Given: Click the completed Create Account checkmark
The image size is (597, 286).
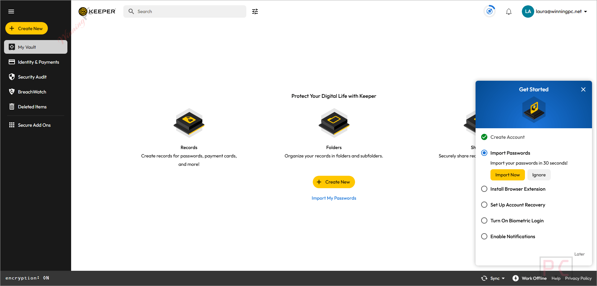Looking at the screenshot, I should pos(484,137).
